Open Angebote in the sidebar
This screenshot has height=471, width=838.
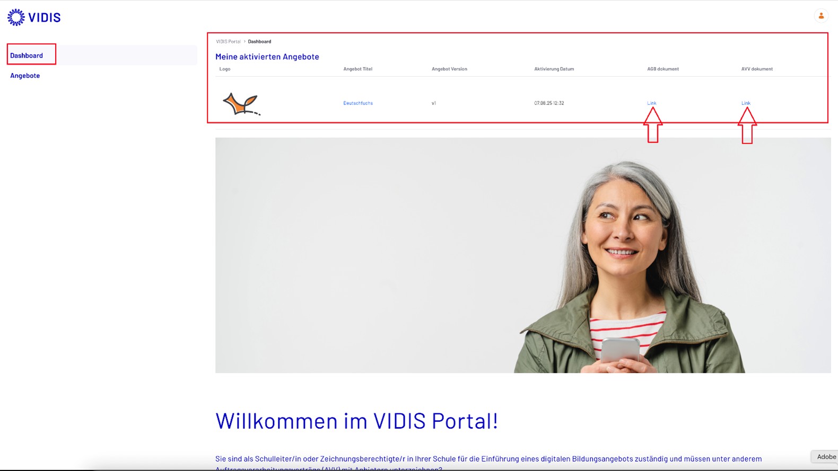coord(25,75)
